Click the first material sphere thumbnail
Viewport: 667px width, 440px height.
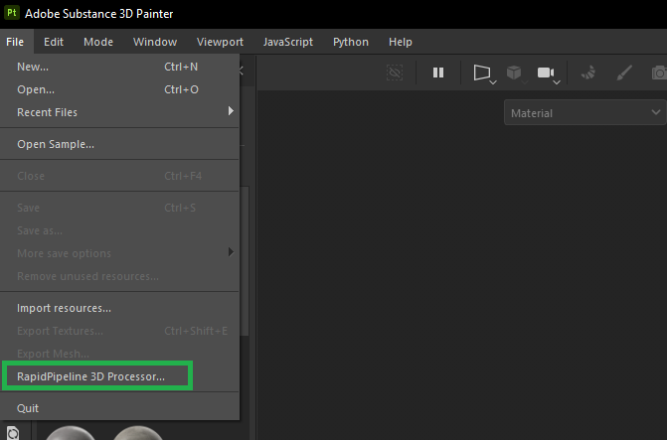pos(71,433)
